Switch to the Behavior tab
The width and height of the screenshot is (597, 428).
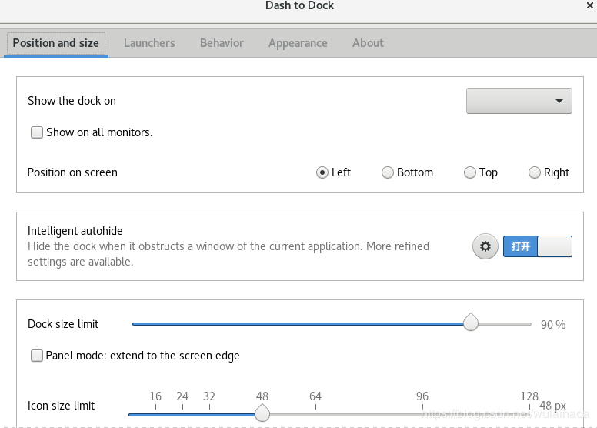(222, 43)
